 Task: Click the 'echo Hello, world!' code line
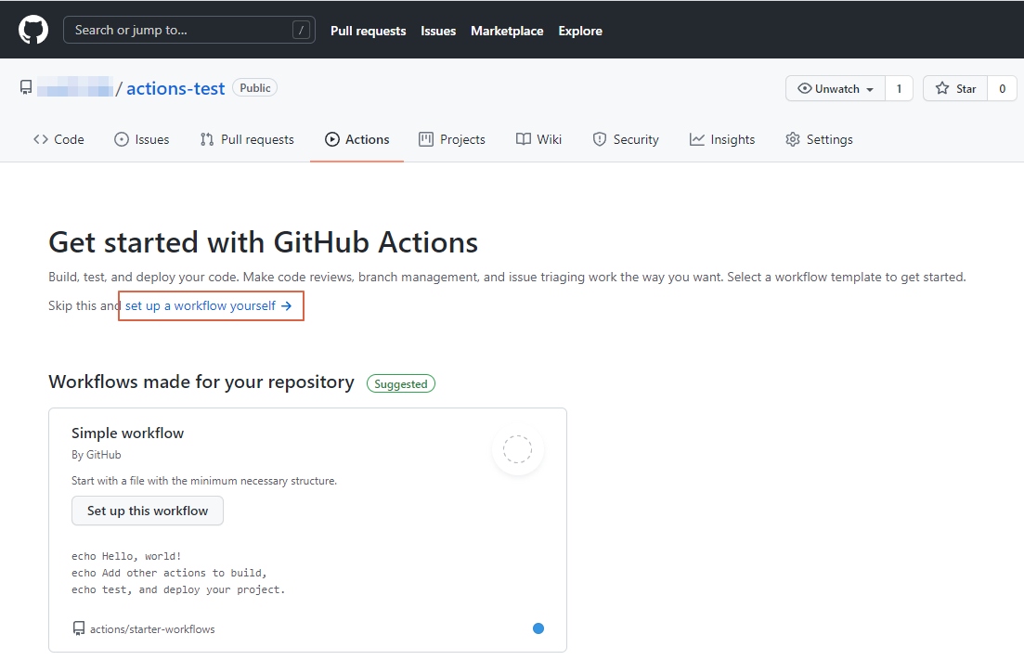[126, 556]
